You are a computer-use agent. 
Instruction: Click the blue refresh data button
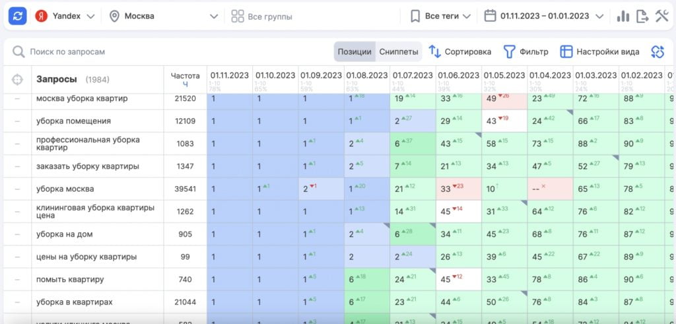(x=17, y=16)
